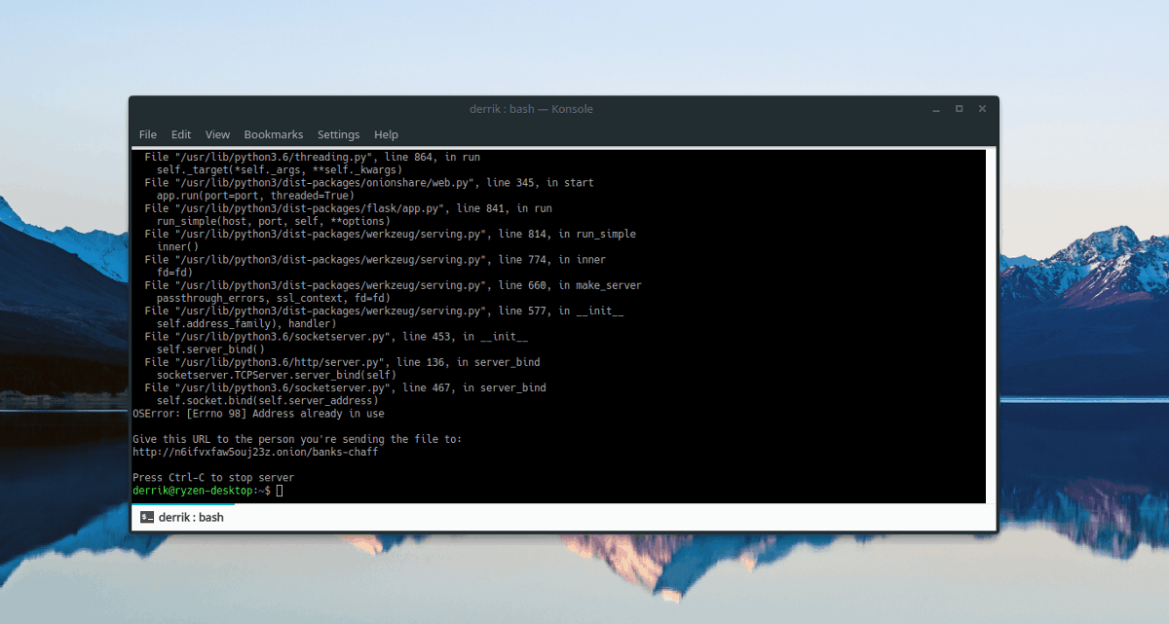Open the Settings menu
This screenshot has height=624, width=1169.
(x=338, y=134)
